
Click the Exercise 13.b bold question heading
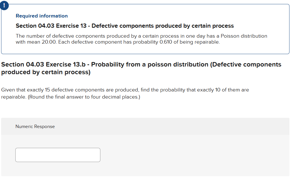(x=141, y=68)
